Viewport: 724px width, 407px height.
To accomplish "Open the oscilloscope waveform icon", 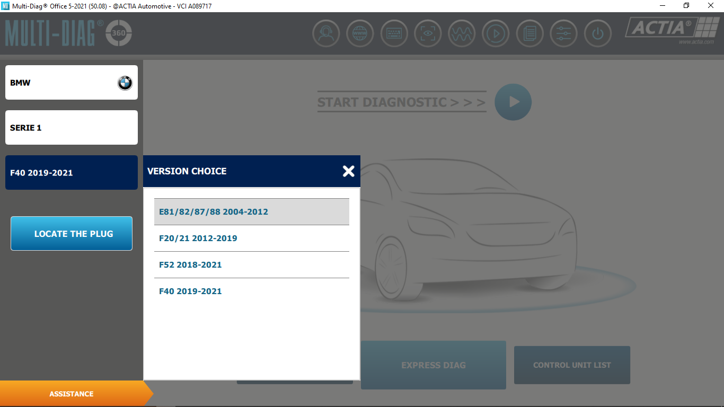I will tap(462, 34).
